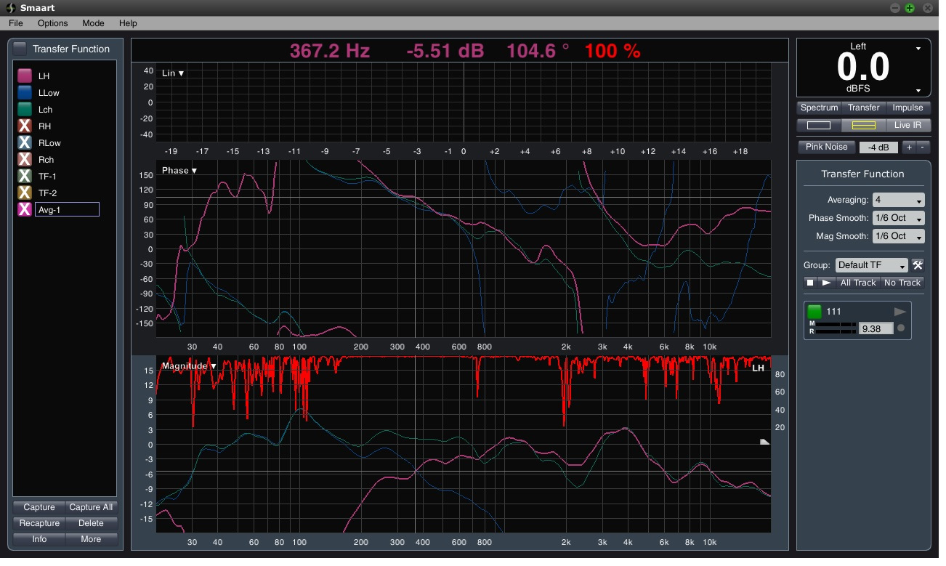
Task: Toggle the hidden TF-1 trace visibility
Action: pyautogui.click(x=25, y=177)
